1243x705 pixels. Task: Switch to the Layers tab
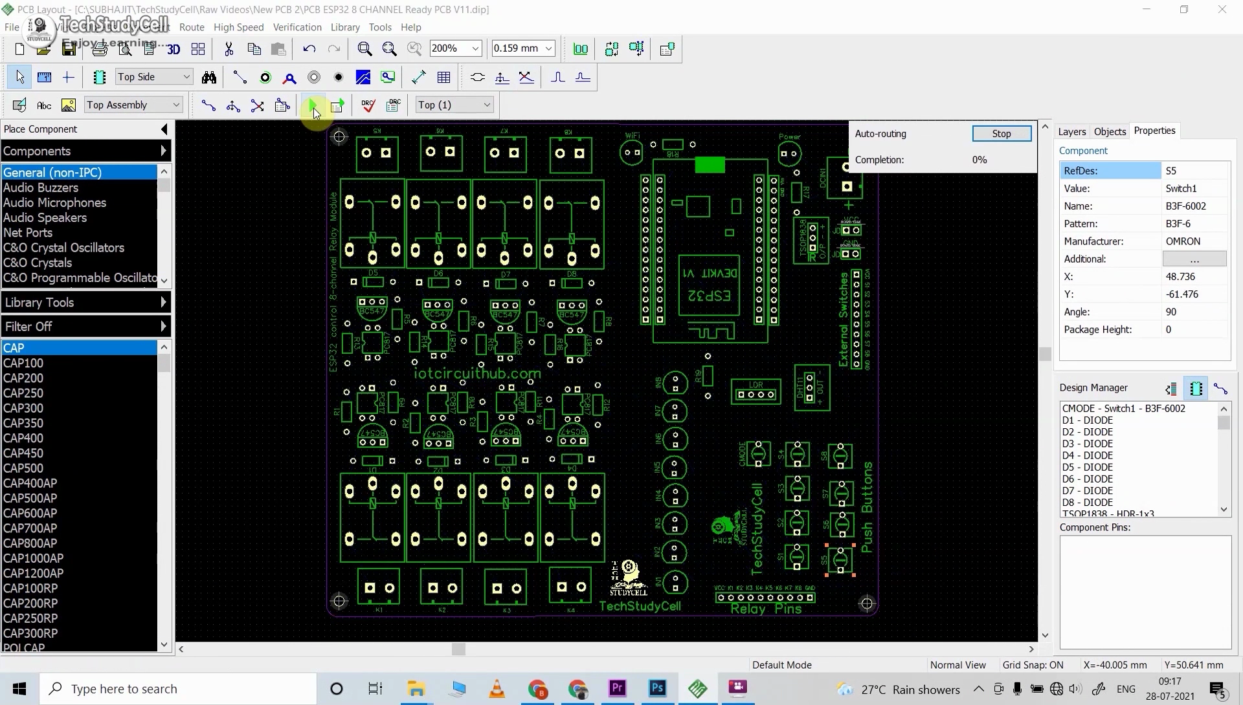click(1071, 131)
